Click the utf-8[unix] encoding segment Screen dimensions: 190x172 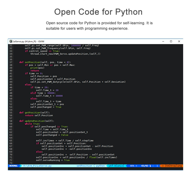click(x=116, y=166)
